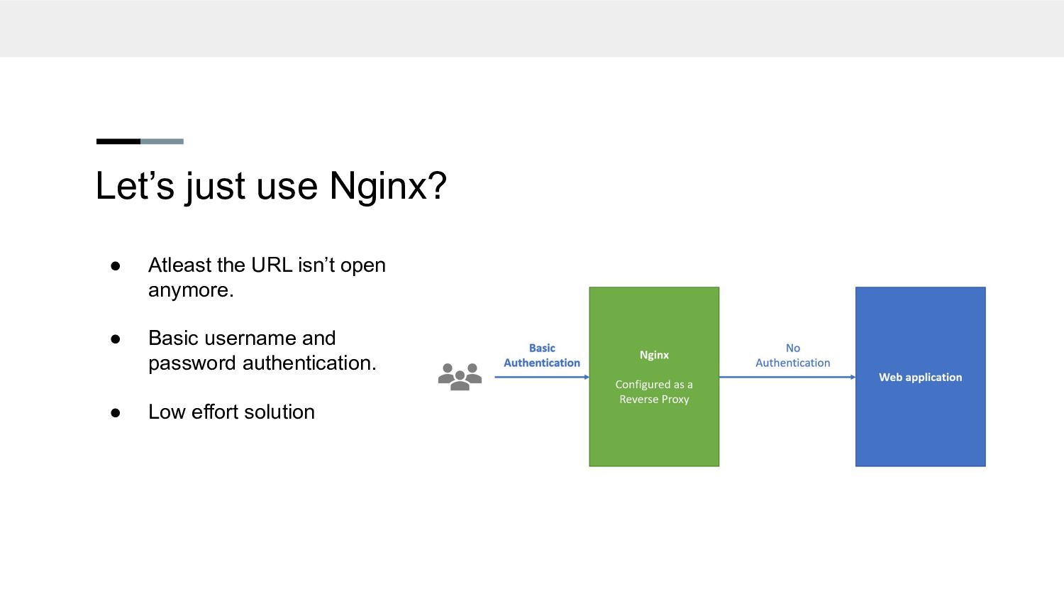Click the bullet "Low effort solution"
Screen dimensions: 1064x599
pyautogui.click(x=231, y=412)
